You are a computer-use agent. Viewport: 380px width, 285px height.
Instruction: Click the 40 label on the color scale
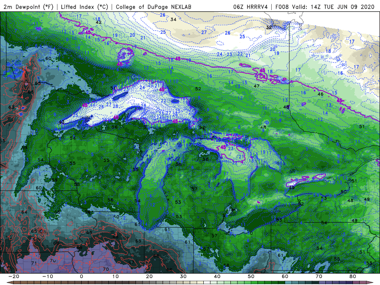coord(217,276)
